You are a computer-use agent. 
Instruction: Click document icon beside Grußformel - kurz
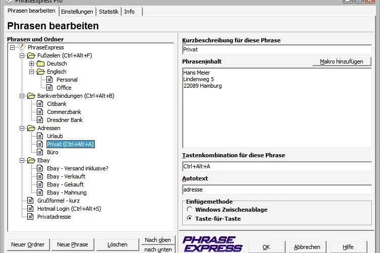tap(30, 200)
